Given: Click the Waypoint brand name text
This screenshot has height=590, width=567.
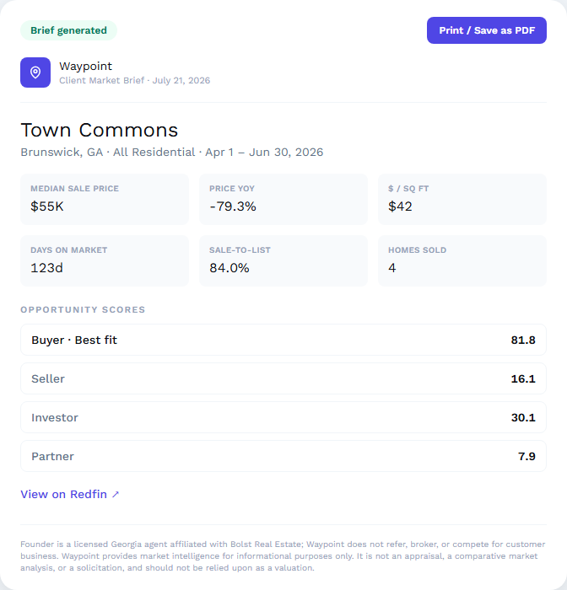Looking at the screenshot, I should click(85, 67).
